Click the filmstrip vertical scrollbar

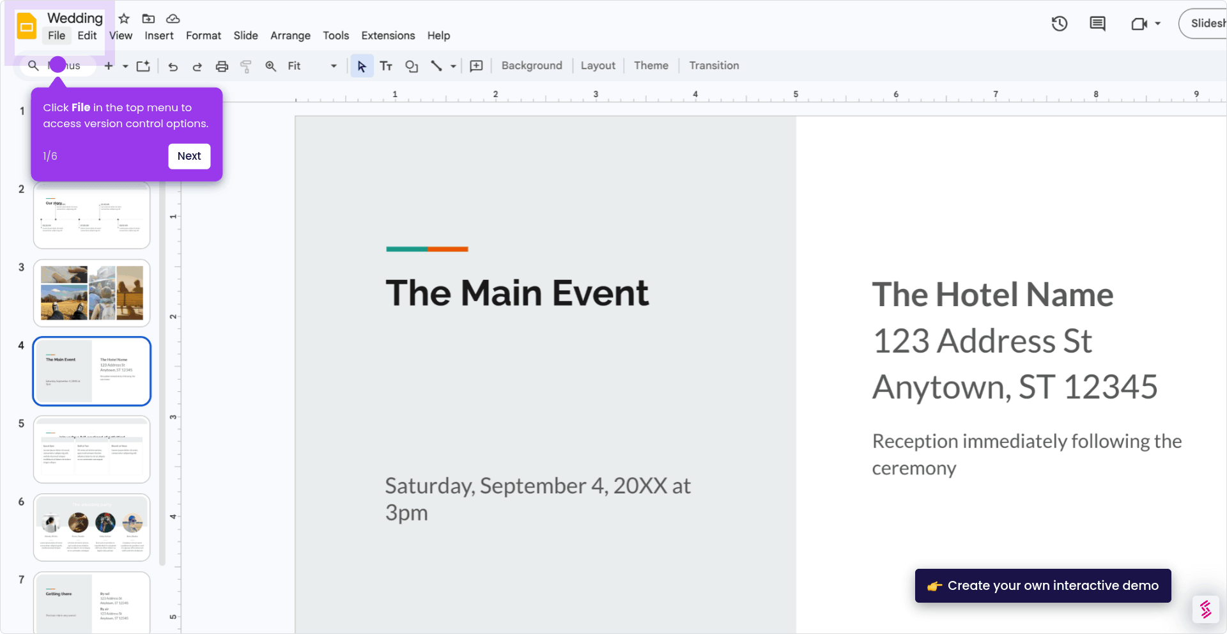pos(162,374)
